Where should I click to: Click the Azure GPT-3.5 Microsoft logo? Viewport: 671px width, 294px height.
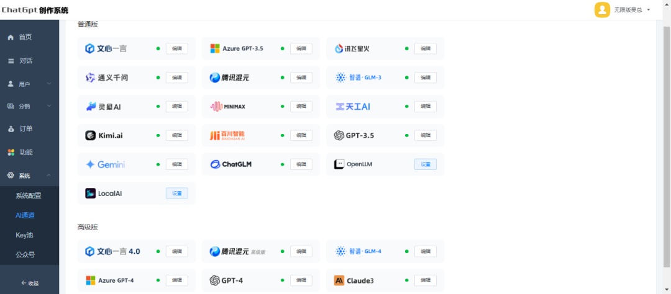coord(215,48)
